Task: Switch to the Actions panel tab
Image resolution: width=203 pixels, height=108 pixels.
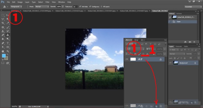Action: (x=179, y=14)
